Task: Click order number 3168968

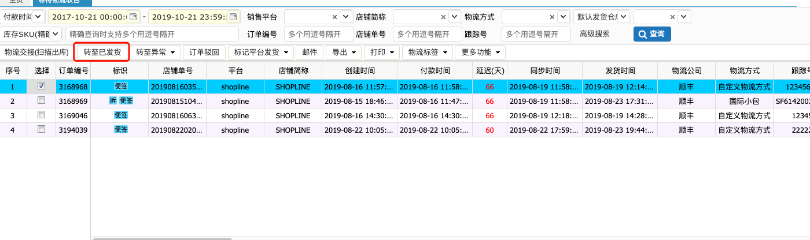Action: (x=73, y=87)
